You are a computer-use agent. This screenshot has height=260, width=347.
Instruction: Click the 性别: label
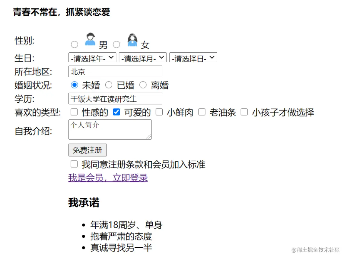click(24, 41)
